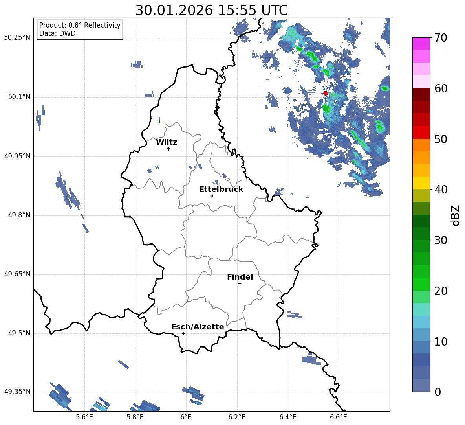This screenshot has height=425, width=465.
Task: Click the Esch/Alzette station cross marker
Action: click(x=183, y=333)
